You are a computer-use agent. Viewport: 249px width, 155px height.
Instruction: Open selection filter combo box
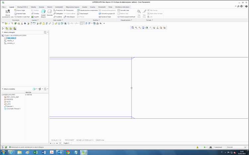pos(236,147)
